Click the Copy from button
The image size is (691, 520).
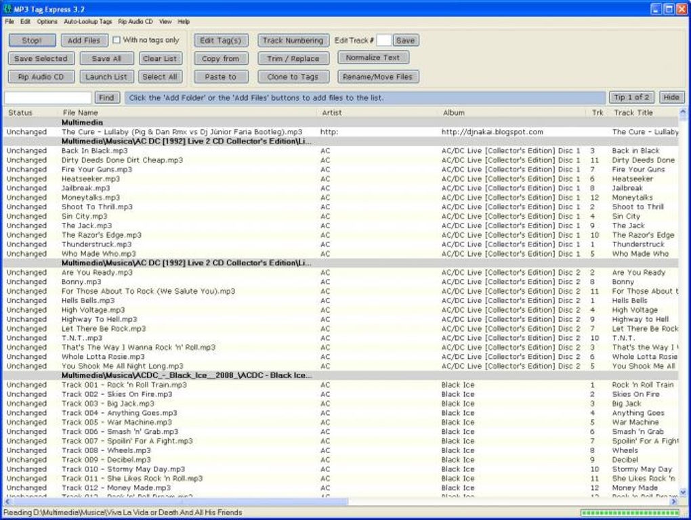(x=221, y=58)
